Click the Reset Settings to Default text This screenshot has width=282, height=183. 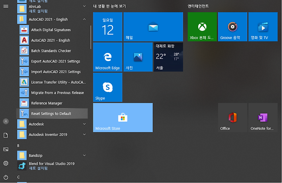(51, 114)
